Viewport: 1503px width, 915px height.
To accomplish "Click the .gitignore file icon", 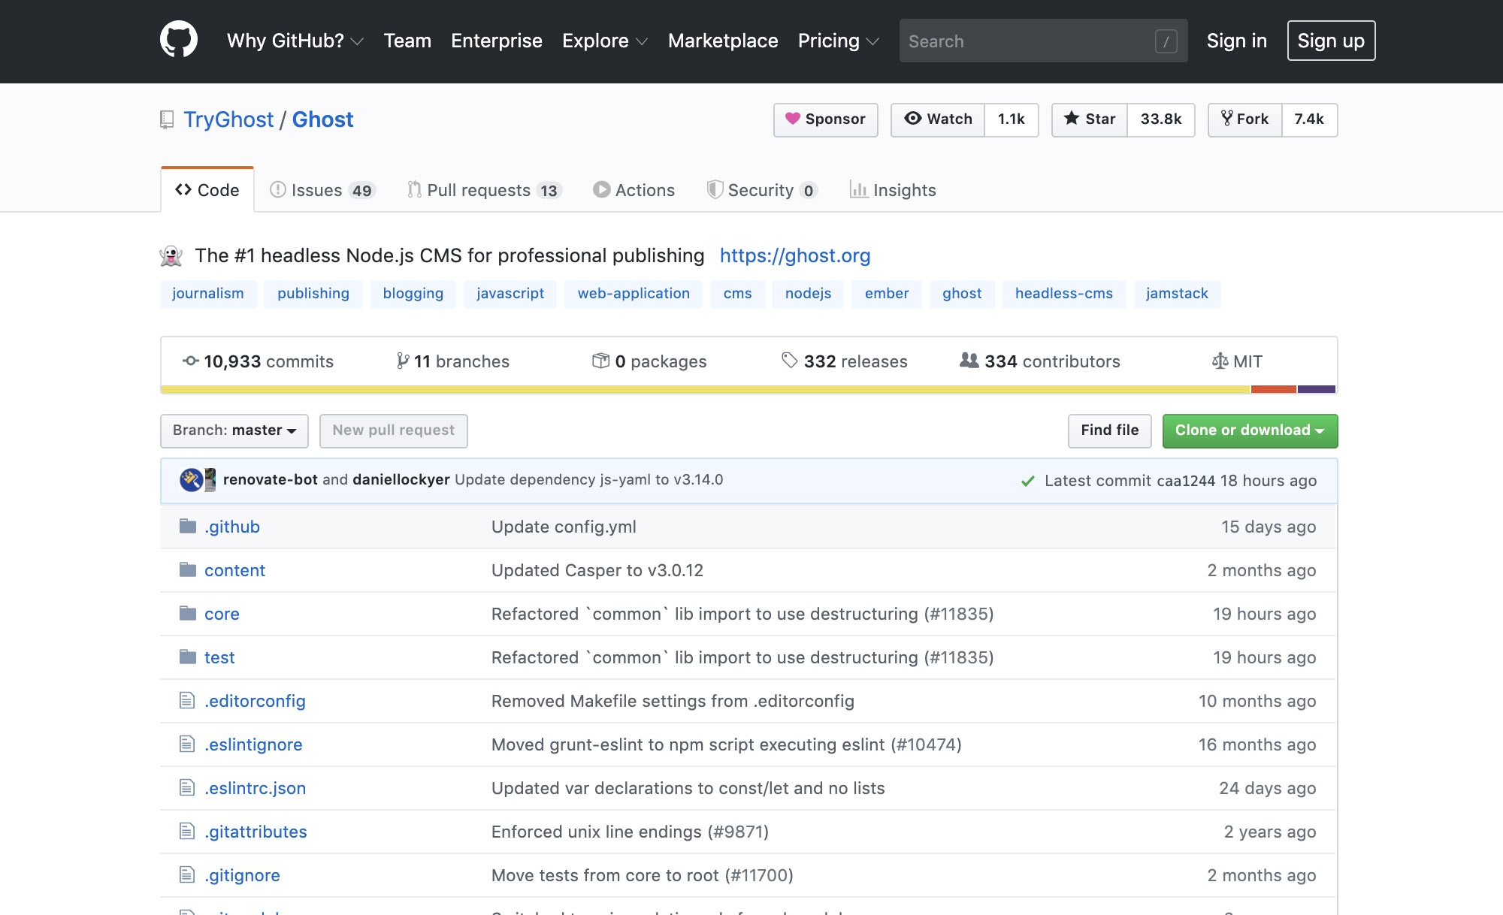I will pos(187,875).
